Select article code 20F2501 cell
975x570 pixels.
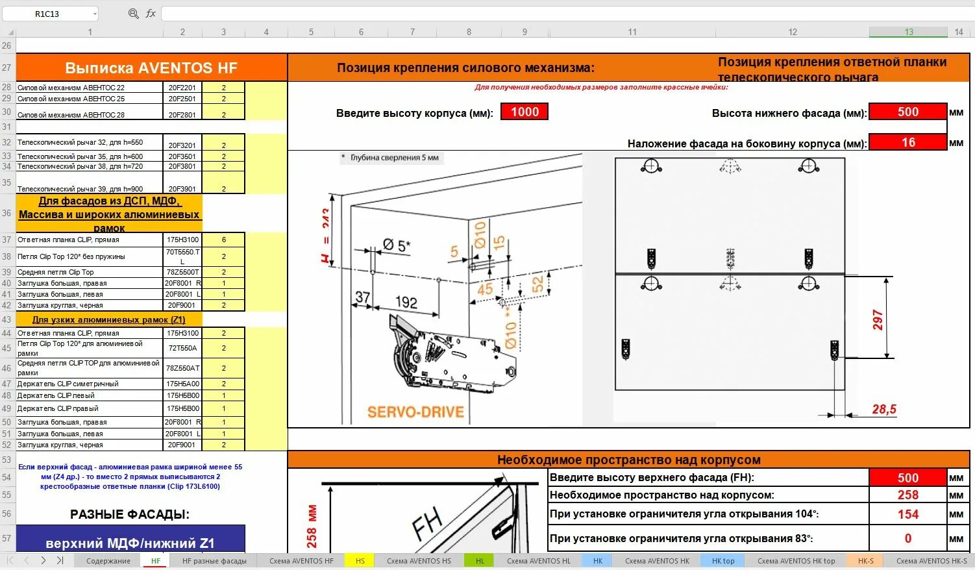click(x=182, y=99)
